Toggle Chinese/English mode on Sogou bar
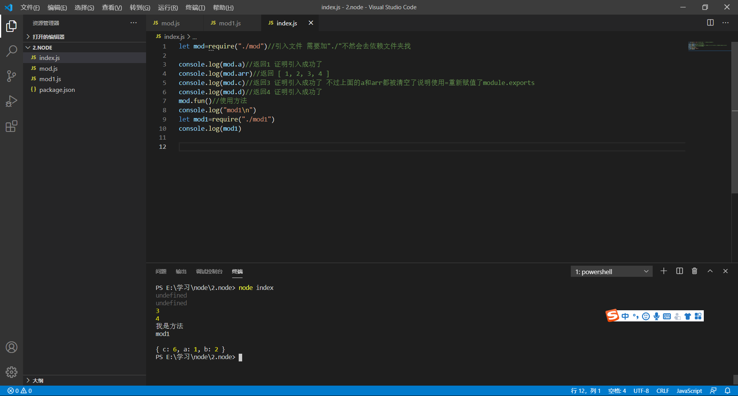Screen dimensions: 738x396 pos(625,316)
